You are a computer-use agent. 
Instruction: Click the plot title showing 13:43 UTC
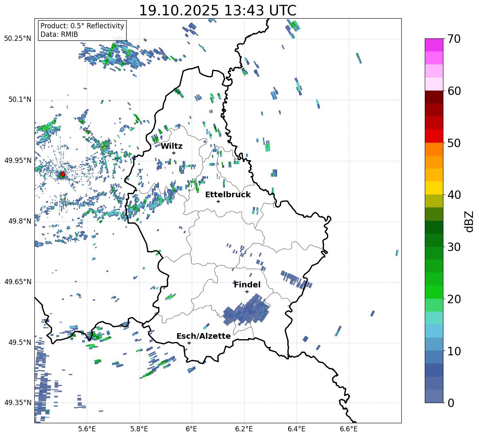pos(218,11)
